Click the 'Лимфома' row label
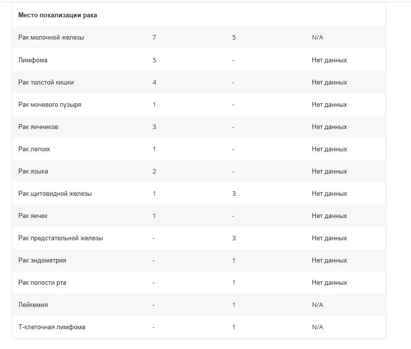 33,60
